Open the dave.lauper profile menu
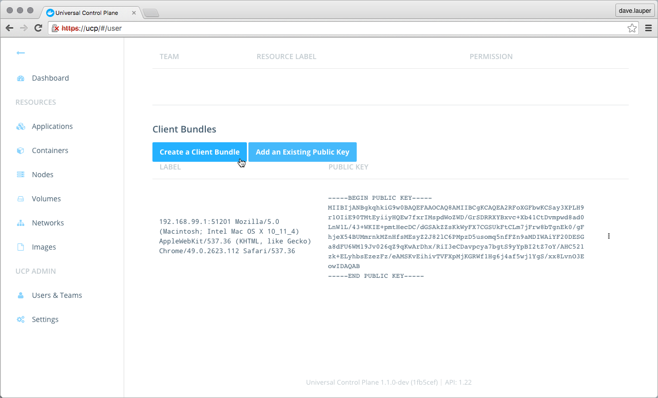Image resolution: width=658 pixels, height=398 pixels. [634, 10]
